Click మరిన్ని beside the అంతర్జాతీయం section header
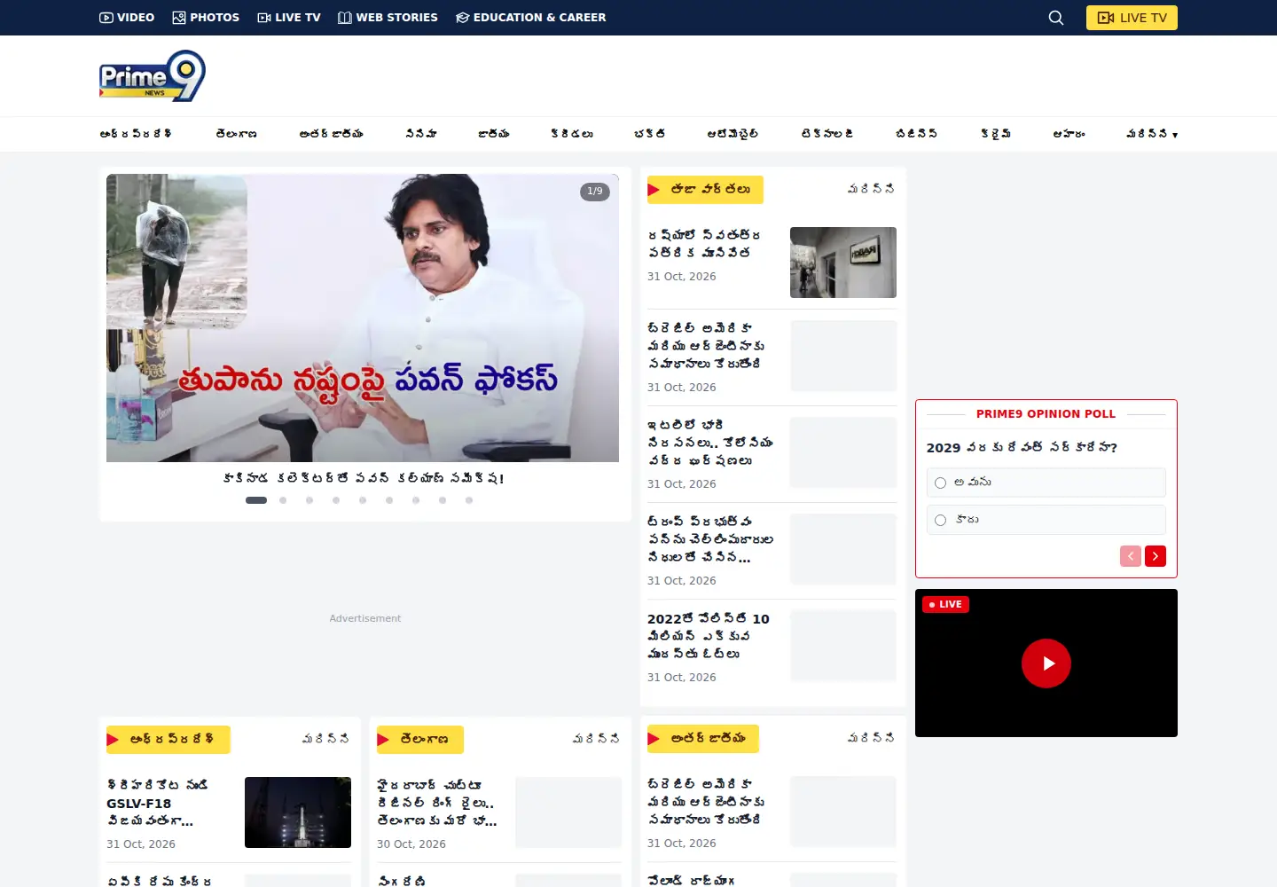 (871, 738)
